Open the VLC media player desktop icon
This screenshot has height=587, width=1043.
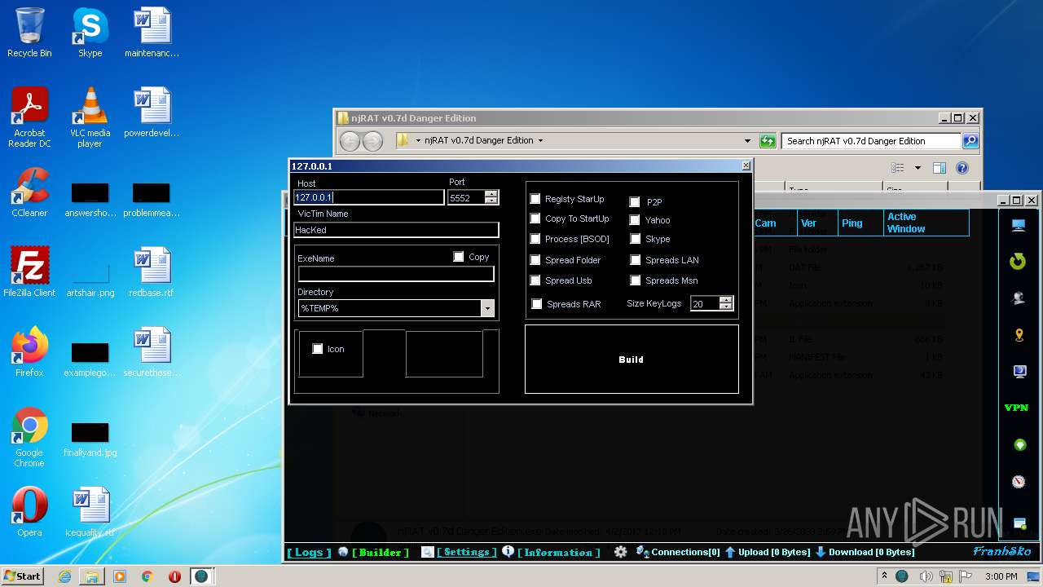click(90, 117)
